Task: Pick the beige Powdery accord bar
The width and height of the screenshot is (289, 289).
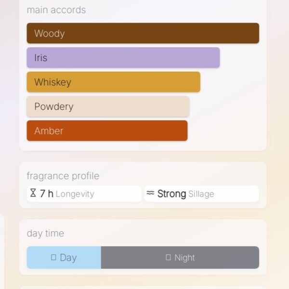Action: click(x=108, y=106)
